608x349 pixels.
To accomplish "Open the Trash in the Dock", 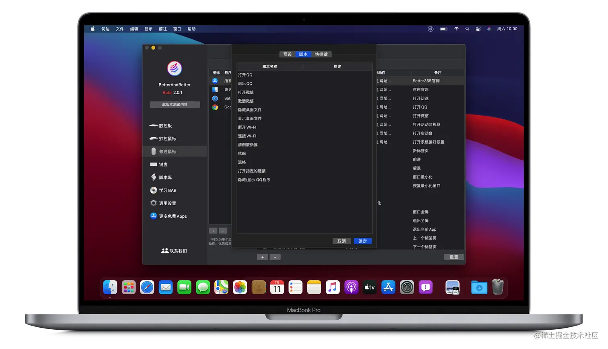I will click(498, 287).
